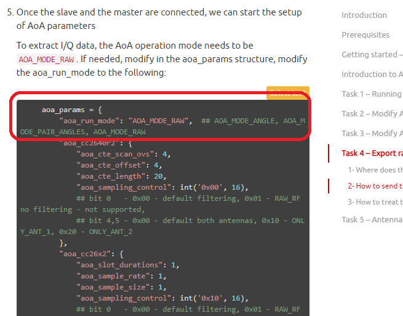Image resolution: width=403 pixels, height=316 pixels.
Task: Click 'To extract I/Q data' sentence
Action: 162,59
